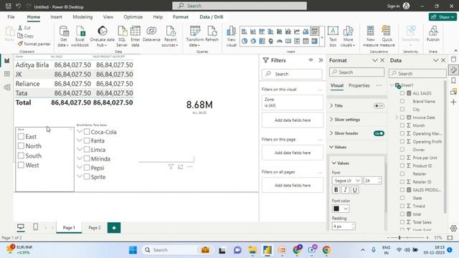Expand the Limca brand node

tap(80, 150)
